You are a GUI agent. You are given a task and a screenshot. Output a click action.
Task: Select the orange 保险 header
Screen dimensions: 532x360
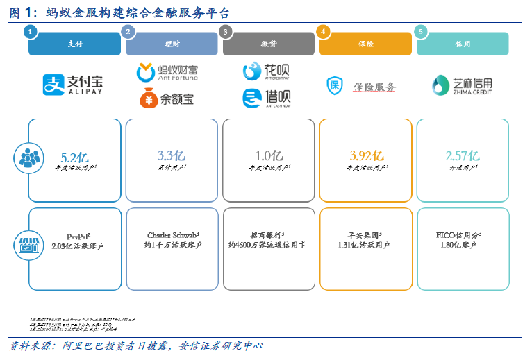pyautogui.click(x=366, y=44)
